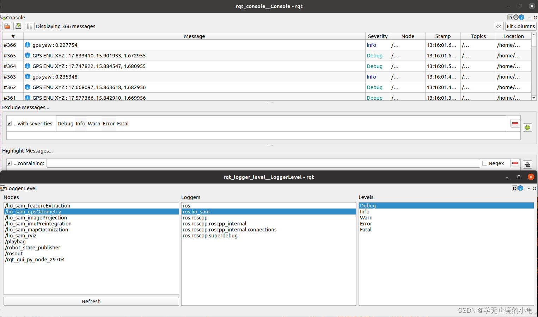
Task: Enable the Regex checkbox
Action: pos(485,163)
